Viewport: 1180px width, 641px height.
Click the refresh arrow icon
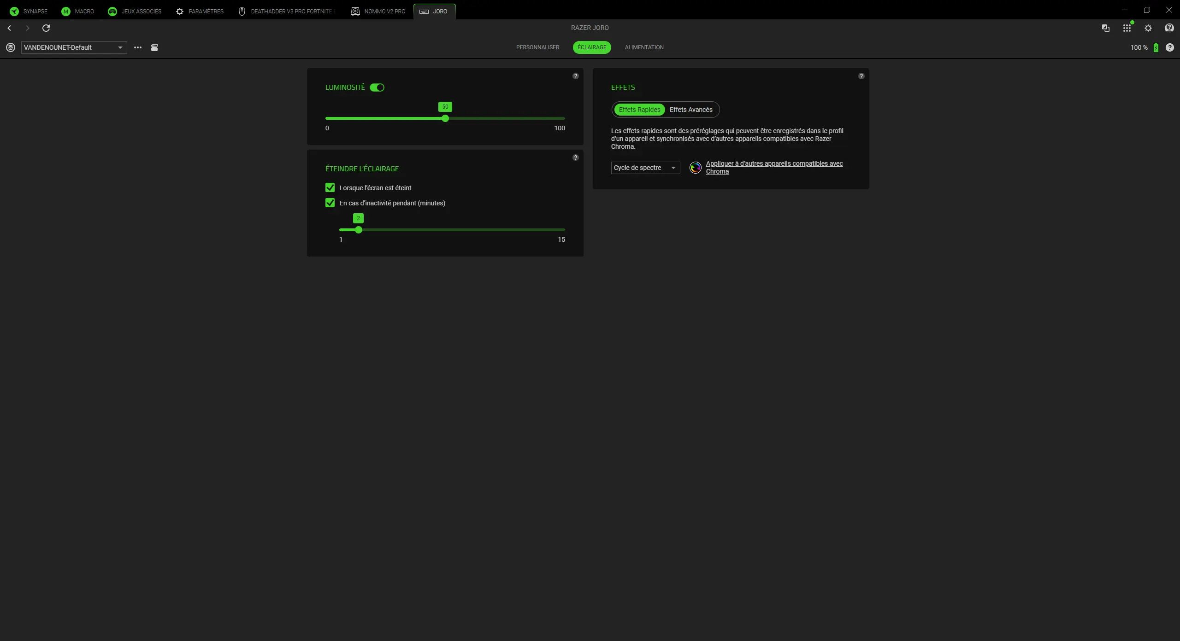(46, 28)
